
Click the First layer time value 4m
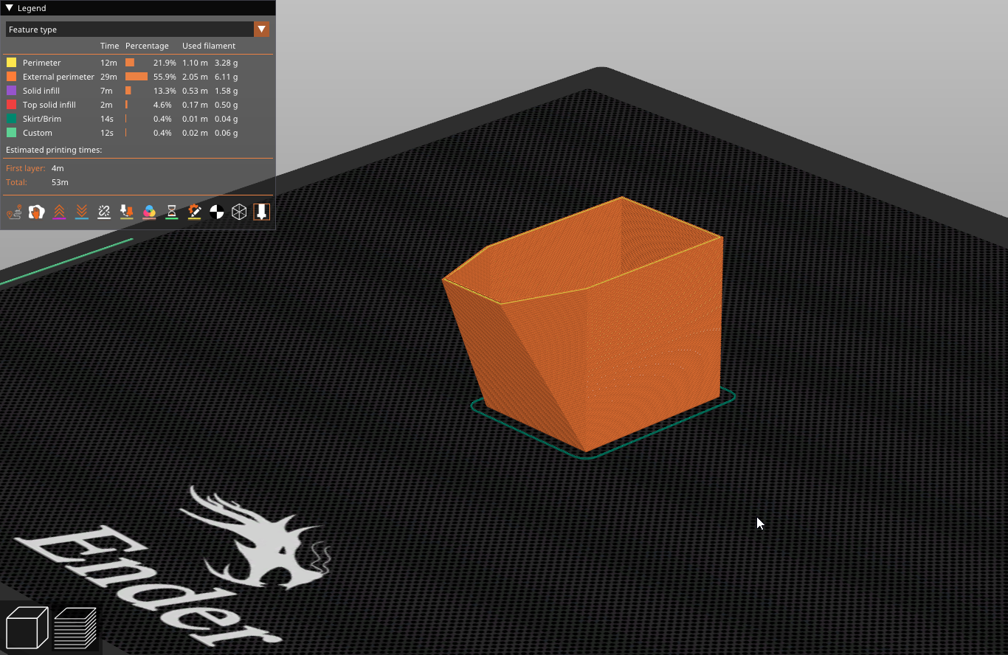(58, 168)
